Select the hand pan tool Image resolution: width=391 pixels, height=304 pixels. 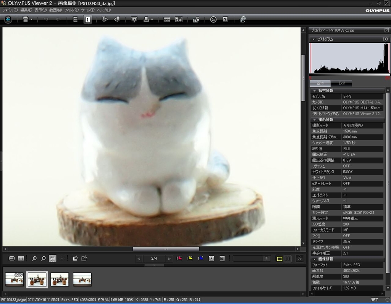click(x=53, y=259)
